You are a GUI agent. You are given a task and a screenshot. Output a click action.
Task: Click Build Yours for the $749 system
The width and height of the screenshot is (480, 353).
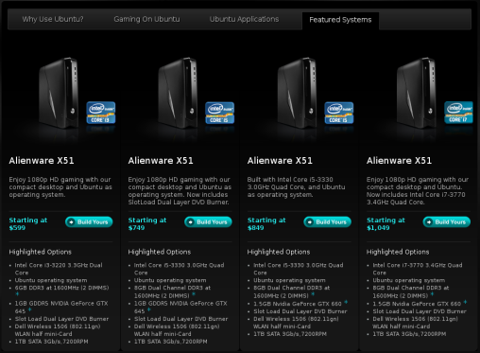pos(208,222)
